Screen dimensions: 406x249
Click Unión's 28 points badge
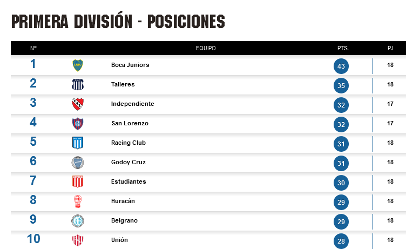341,241
